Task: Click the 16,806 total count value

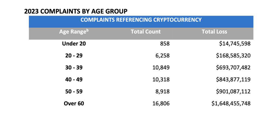Action: [x=161, y=104]
